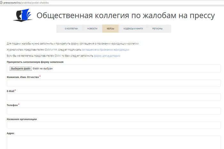Click the press council pen logo
Image resolution: width=224 pixels, height=149 pixels.
[23, 16]
